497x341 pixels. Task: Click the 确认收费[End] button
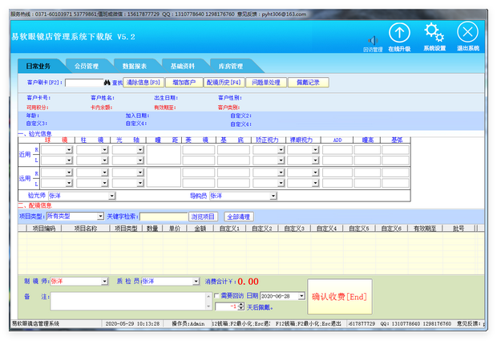339,297
